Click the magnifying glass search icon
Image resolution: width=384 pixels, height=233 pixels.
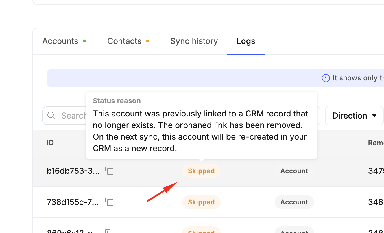pyautogui.click(x=51, y=116)
